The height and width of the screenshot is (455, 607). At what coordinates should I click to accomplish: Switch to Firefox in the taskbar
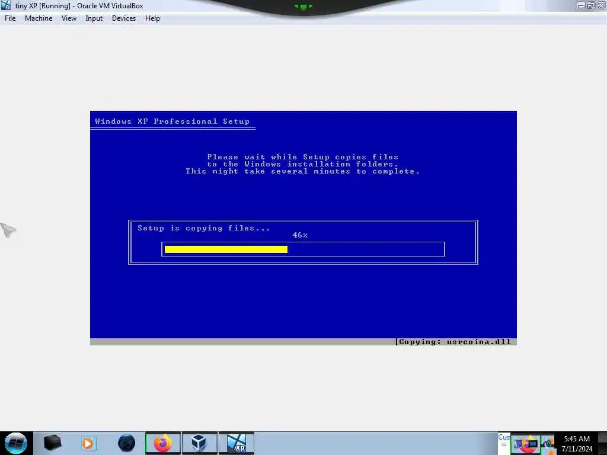[163, 443]
